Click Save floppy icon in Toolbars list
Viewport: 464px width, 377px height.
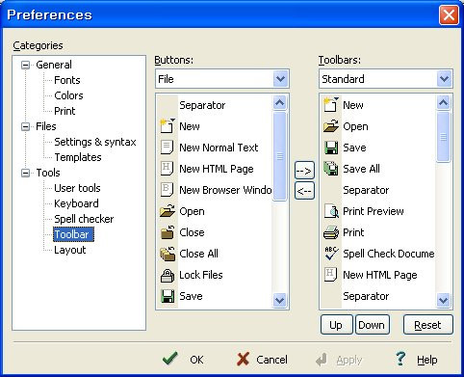click(331, 148)
